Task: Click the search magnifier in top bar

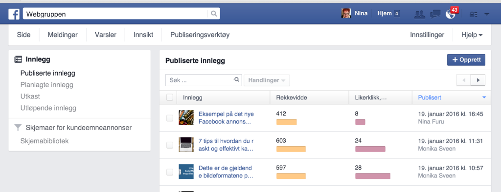Action: pos(214,14)
